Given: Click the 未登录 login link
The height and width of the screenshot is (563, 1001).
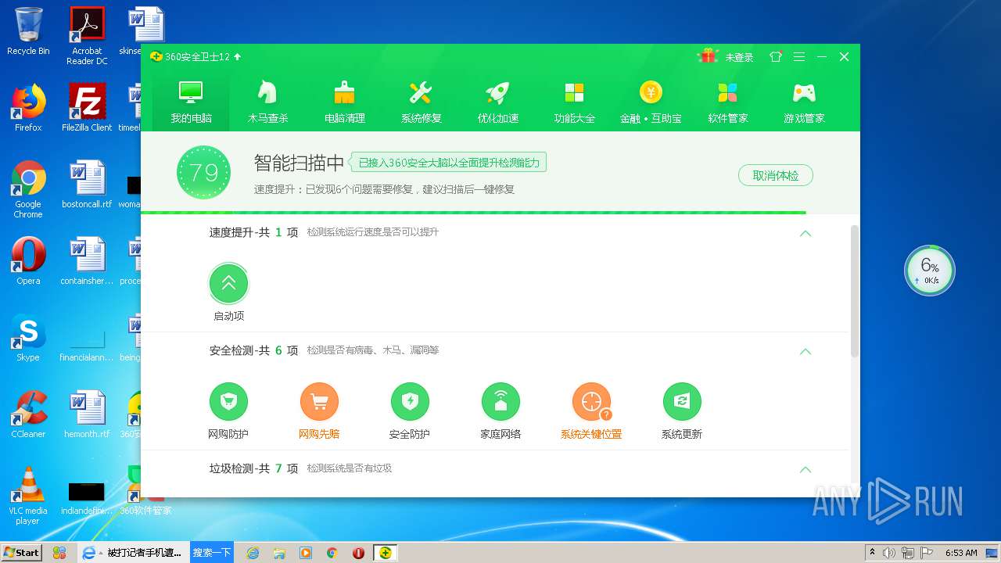Looking at the screenshot, I should coord(739,57).
